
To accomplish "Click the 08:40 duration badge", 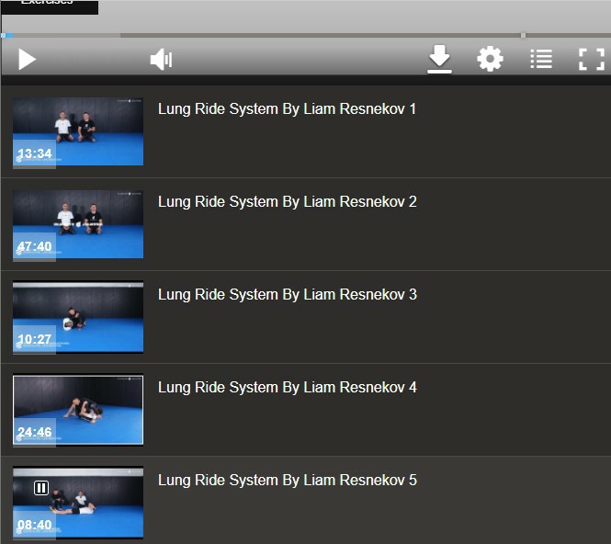I will point(35,525).
